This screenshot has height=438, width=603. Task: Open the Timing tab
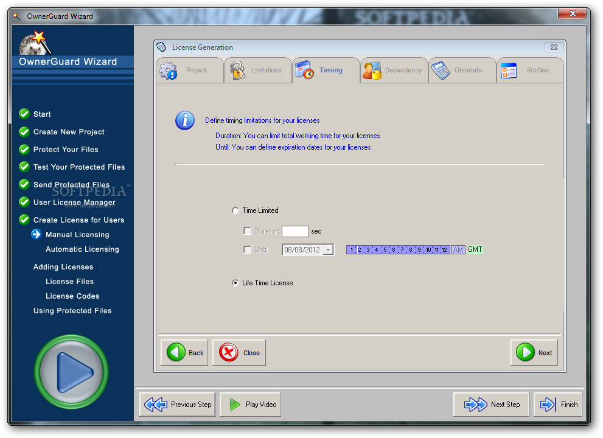[326, 71]
